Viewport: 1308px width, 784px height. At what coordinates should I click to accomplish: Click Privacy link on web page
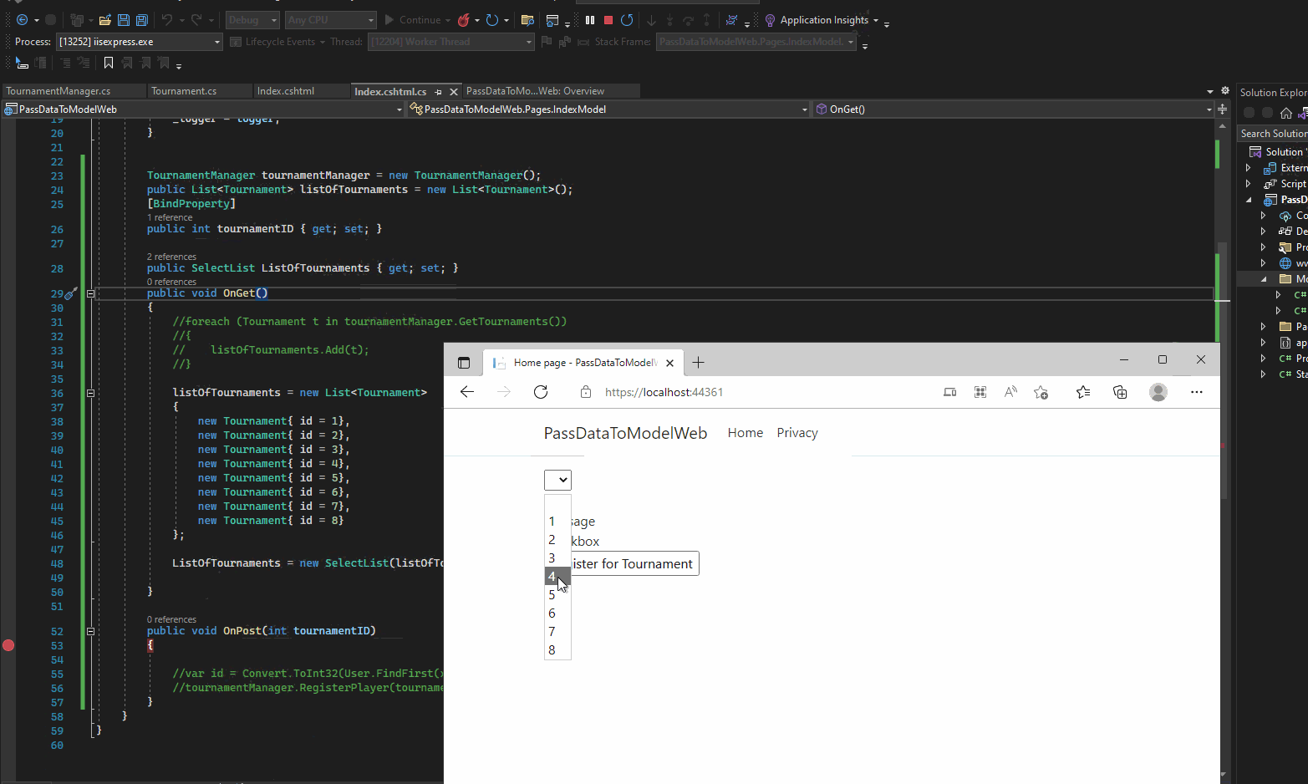797,433
